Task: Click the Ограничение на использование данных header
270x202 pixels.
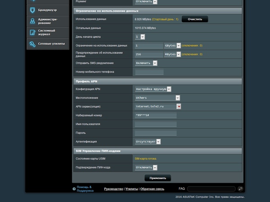Action: [x=157, y=11]
